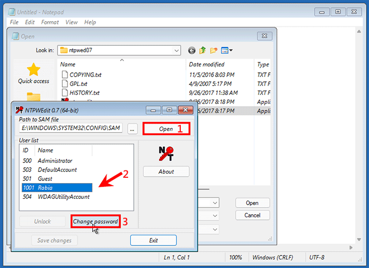Open the View menu icon in Open dialog
The width and height of the screenshot is (369, 268).
click(227, 51)
